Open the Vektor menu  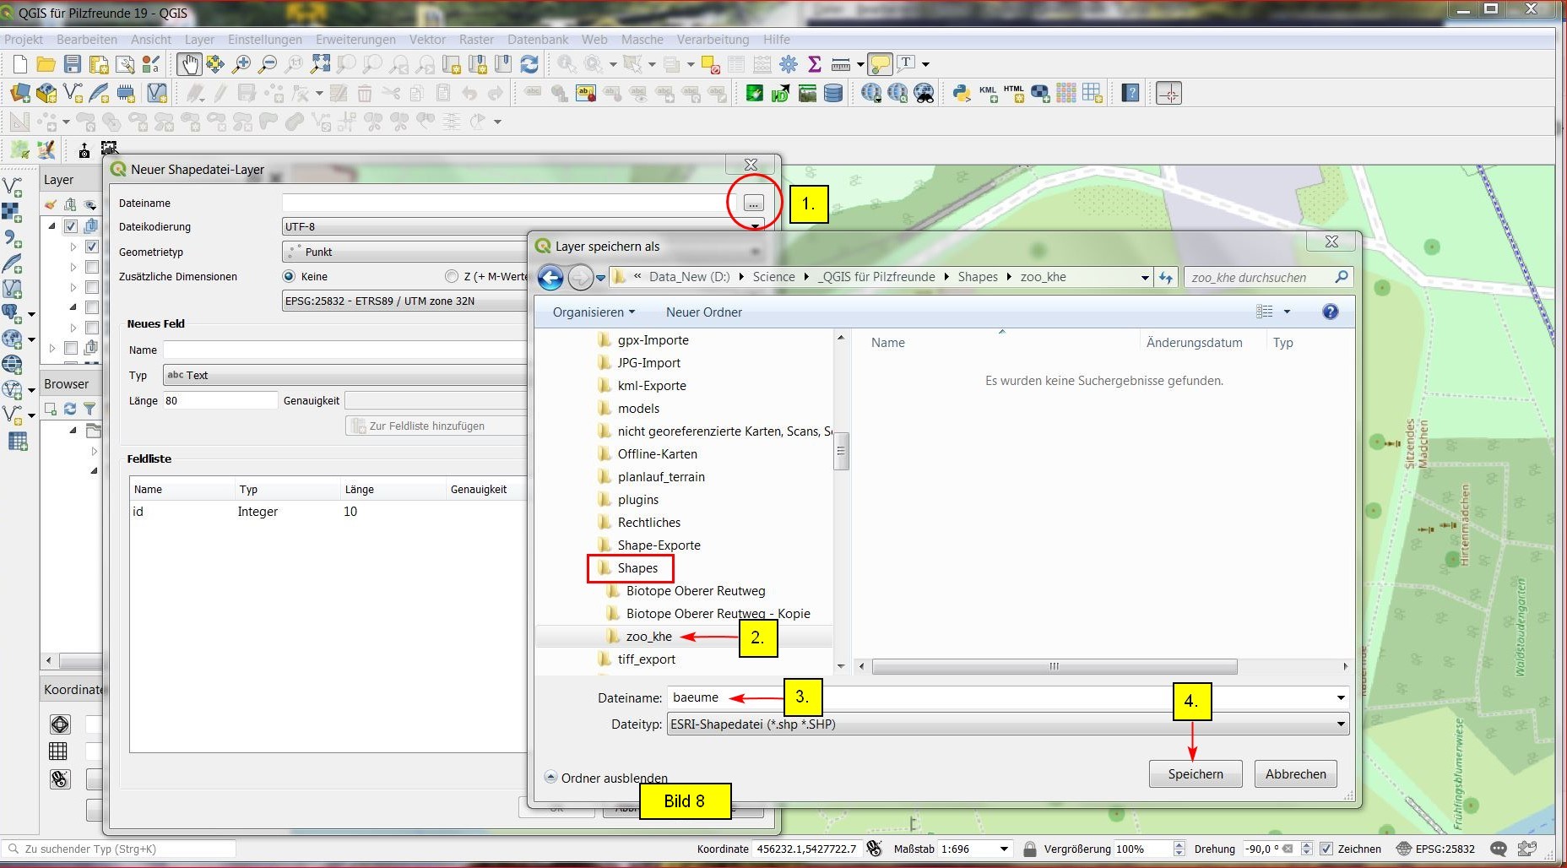(x=427, y=40)
